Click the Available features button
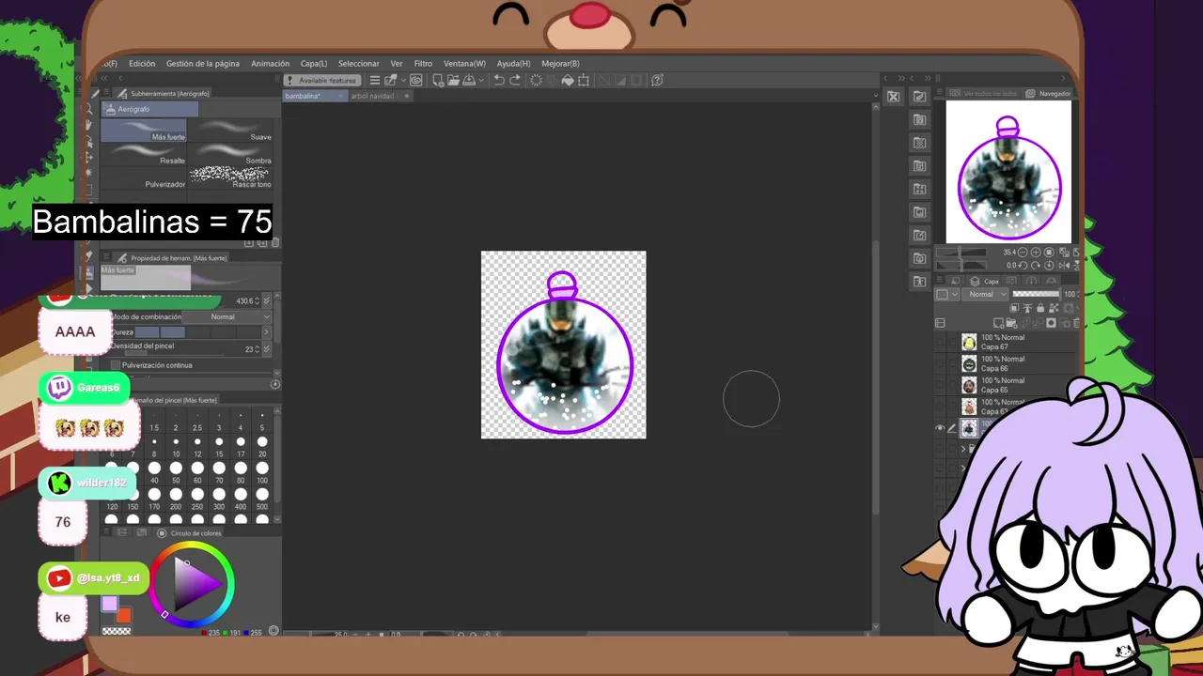 (x=323, y=80)
